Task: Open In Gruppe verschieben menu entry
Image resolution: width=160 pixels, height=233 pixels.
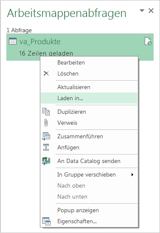Action: click(x=89, y=174)
